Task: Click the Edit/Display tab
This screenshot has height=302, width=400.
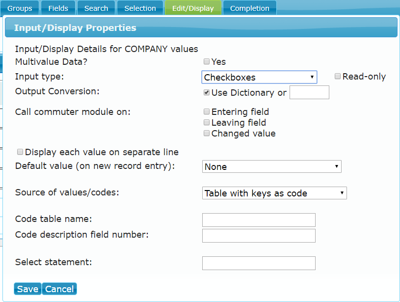Action: point(193,8)
